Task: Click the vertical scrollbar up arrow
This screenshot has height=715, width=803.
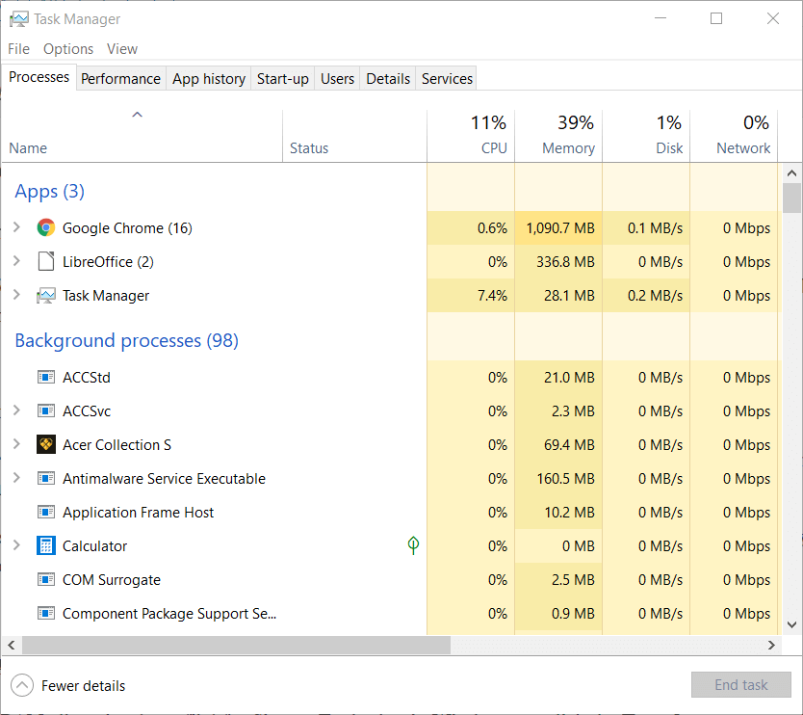Action: (x=791, y=173)
